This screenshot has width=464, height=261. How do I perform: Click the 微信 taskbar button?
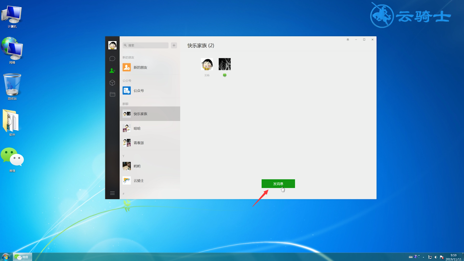(23, 257)
